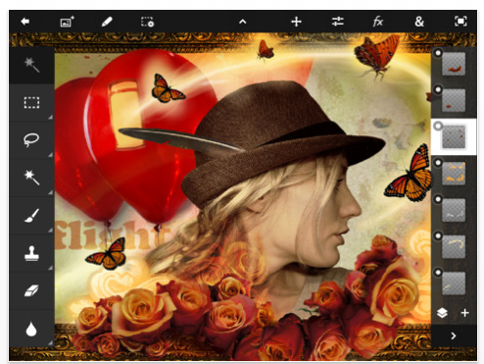This screenshot has height=364, width=484.
Task: Toggle visibility of the bottom visible layer
Action: click(x=438, y=272)
